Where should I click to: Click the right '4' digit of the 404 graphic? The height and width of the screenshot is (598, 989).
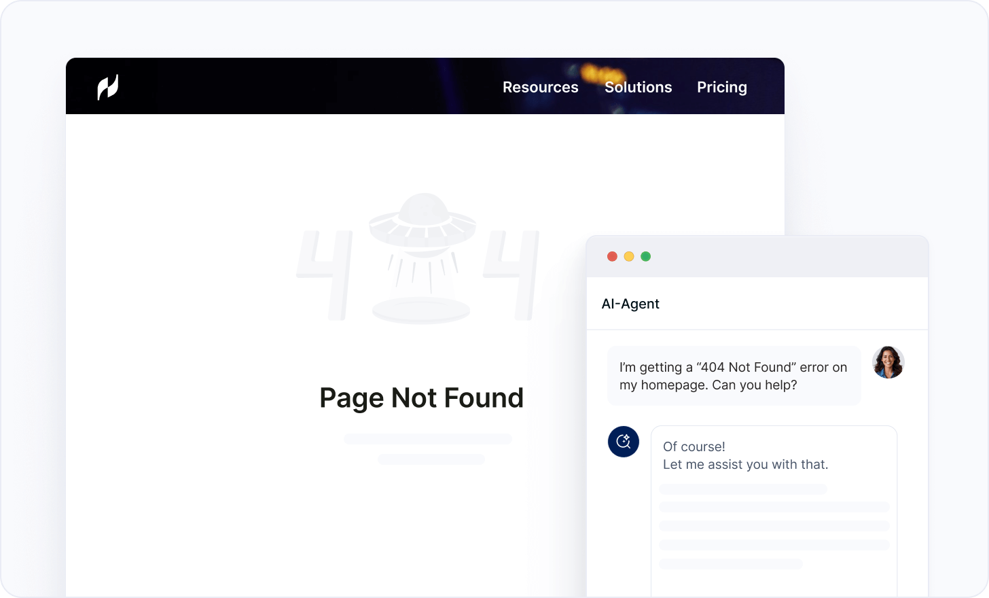point(511,275)
